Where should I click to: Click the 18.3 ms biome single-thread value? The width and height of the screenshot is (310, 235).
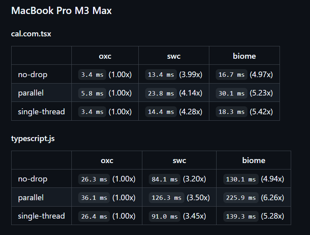pyautogui.click(x=231, y=112)
